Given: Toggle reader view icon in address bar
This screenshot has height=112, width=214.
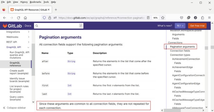Looking at the screenshot, I should coord(148,18).
